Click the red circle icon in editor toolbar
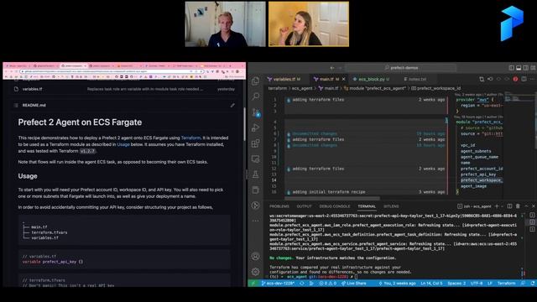Screen dimensions: 537x302 pyautogui.click(x=515, y=79)
